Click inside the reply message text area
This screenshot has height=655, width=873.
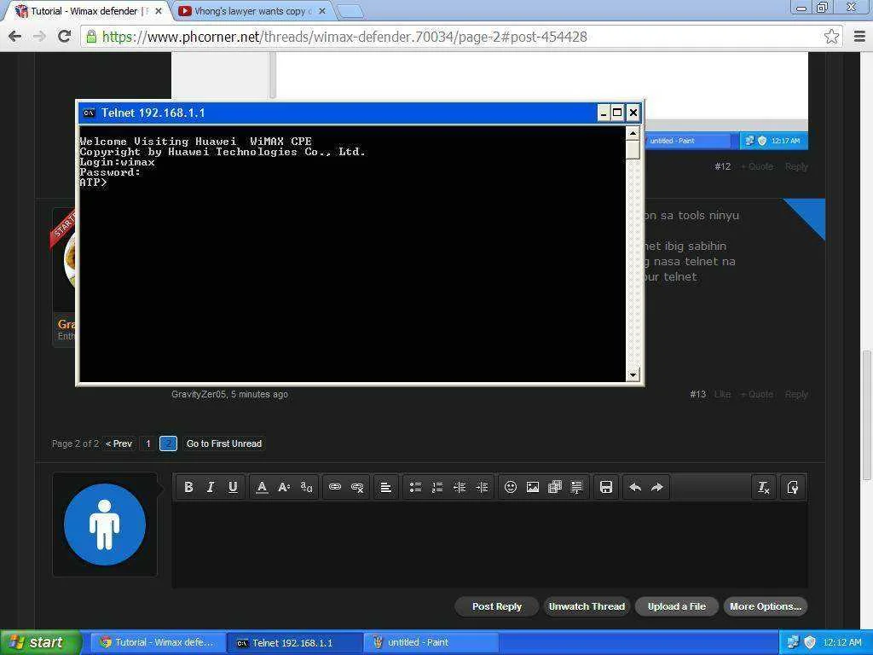pos(490,544)
